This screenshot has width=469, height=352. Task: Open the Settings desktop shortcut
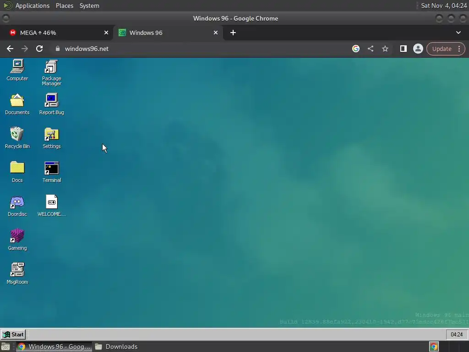pos(51,138)
